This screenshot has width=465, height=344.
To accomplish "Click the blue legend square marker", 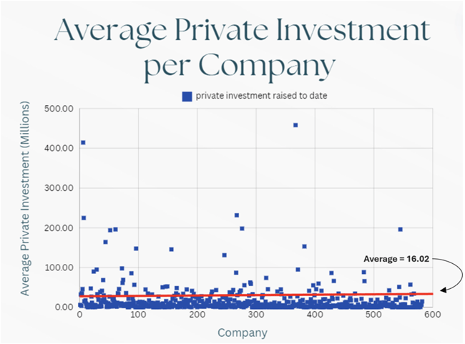I will point(187,96).
